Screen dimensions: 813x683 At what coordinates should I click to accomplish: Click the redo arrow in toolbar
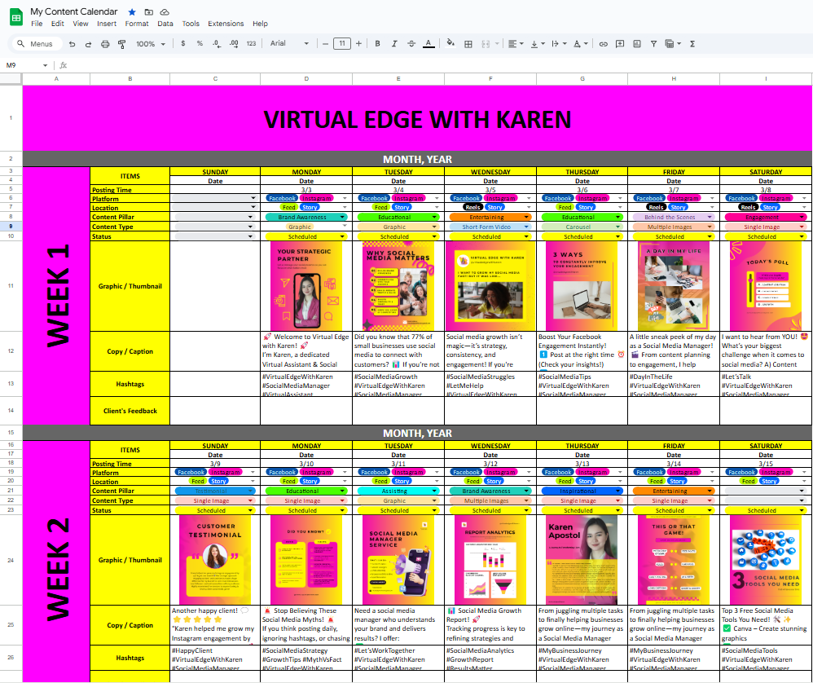[x=88, y=44]
